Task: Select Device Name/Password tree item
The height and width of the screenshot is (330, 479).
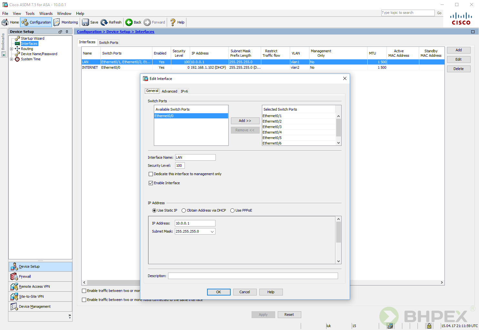Action: click(39, 54)
